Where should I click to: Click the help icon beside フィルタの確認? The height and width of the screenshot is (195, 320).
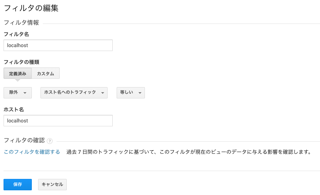[x=49, y=141]
